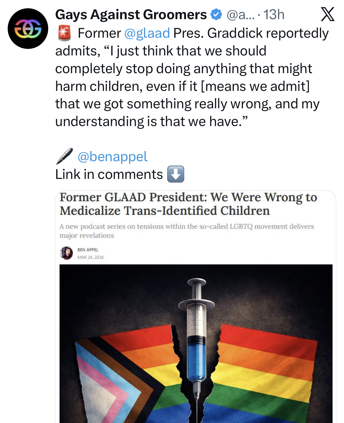Open the @glaad mention link
This screenshot has height=423, width=344.
point(147,33)
